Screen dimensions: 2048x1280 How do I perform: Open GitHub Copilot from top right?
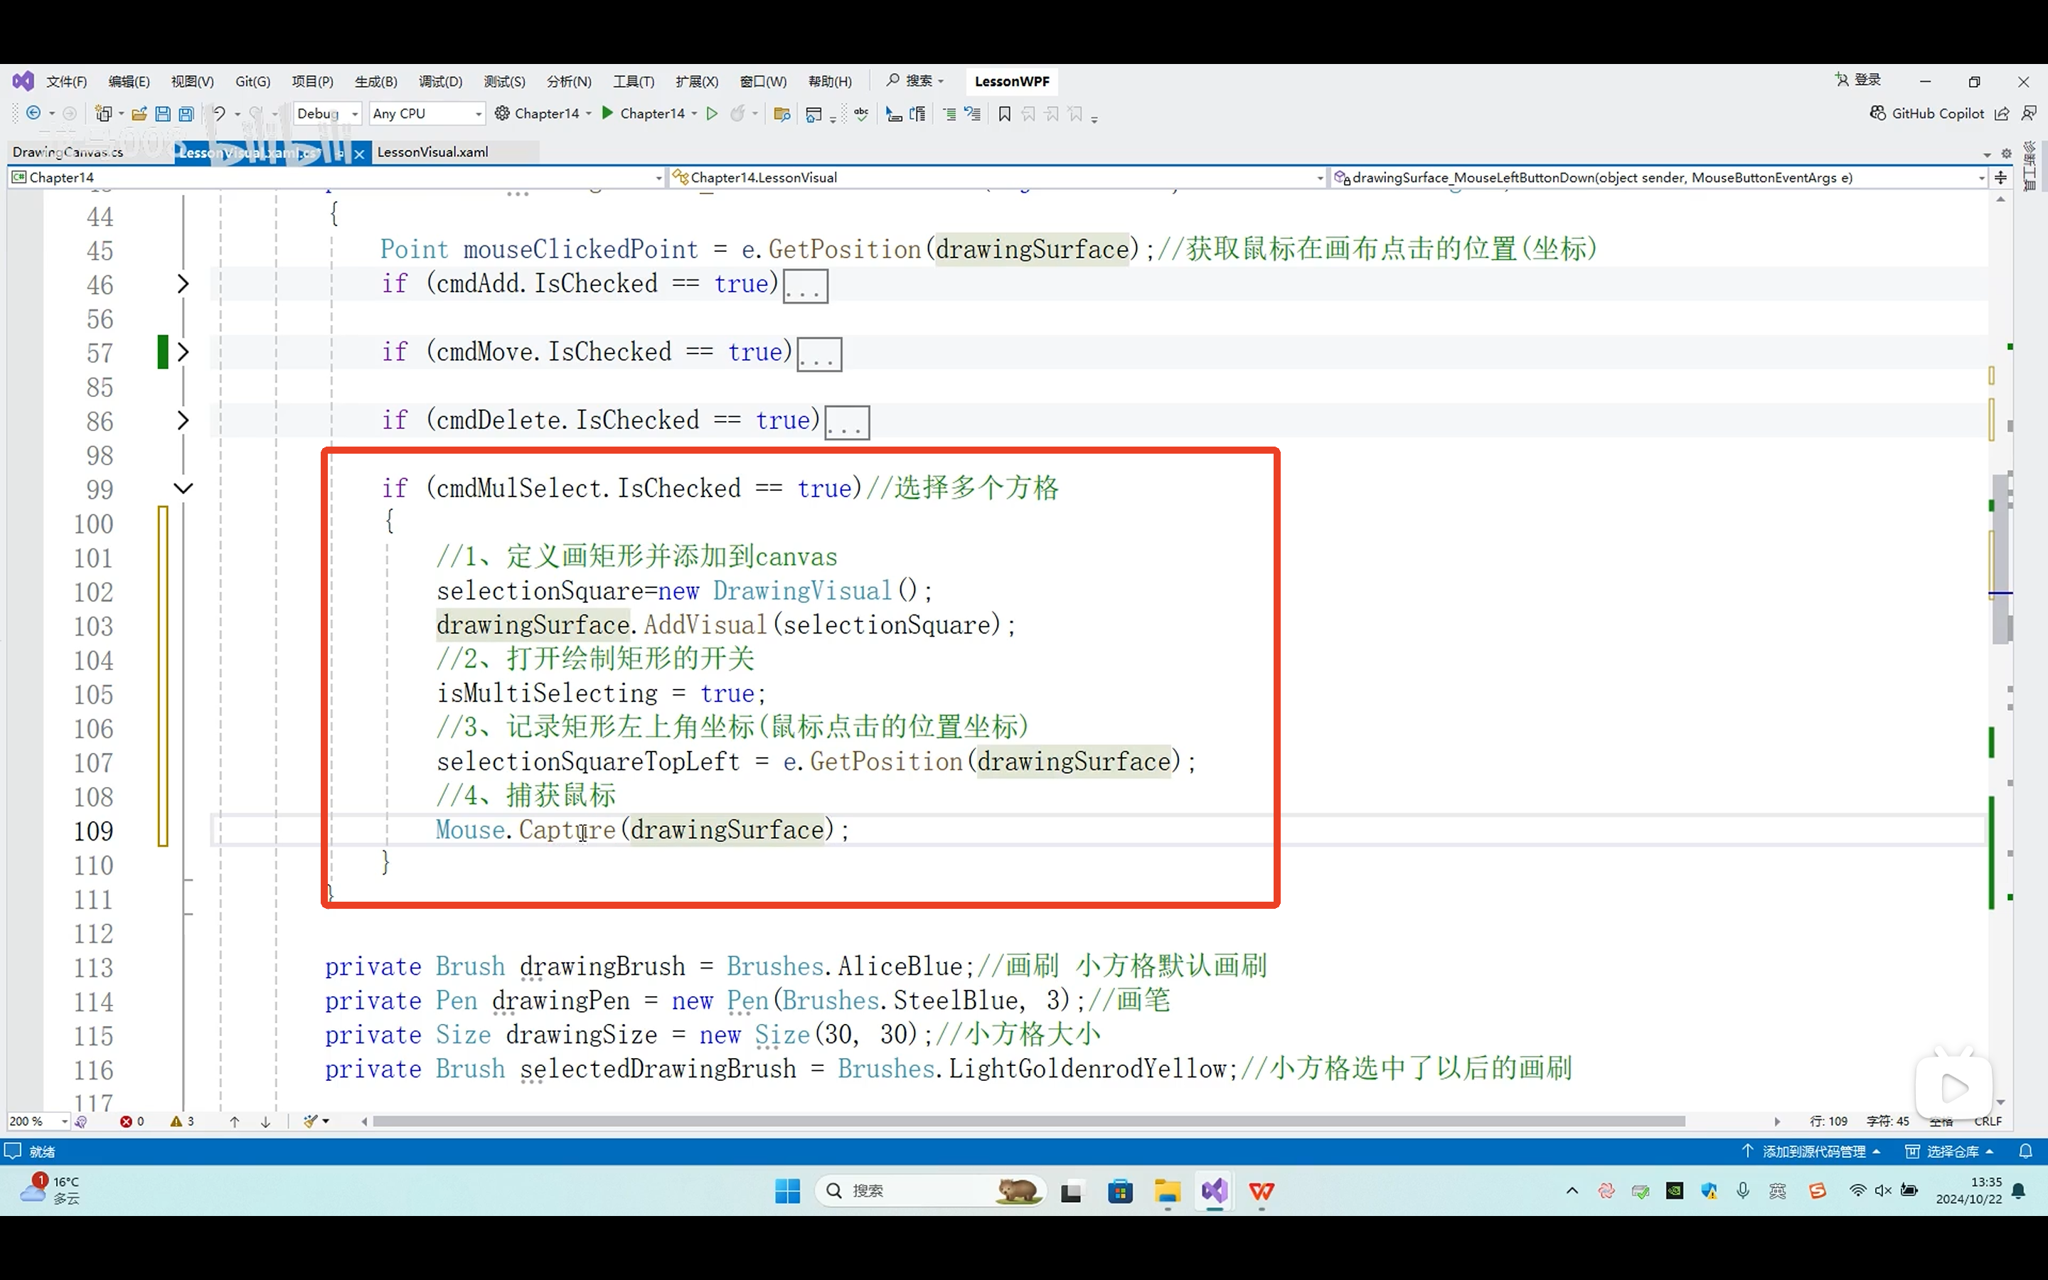point(1926,114)
